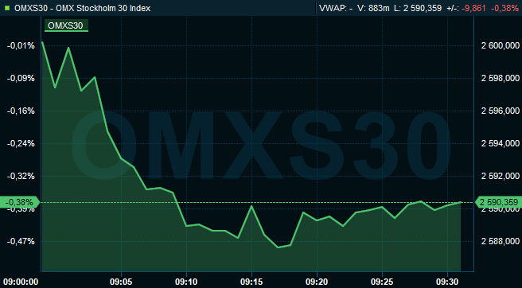Click the green 2 590,359 price marker
The image size is (522, 288).
[x=498, y=202]
